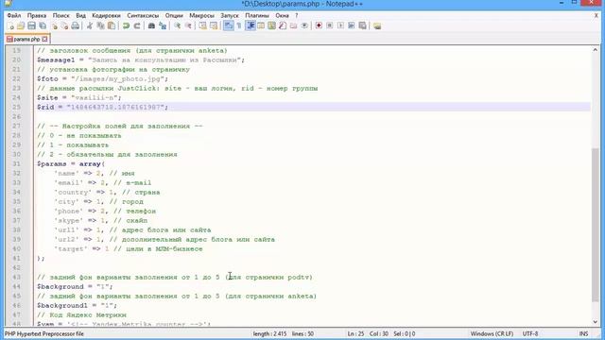Open the Replace dialog icon

[163, 25]
